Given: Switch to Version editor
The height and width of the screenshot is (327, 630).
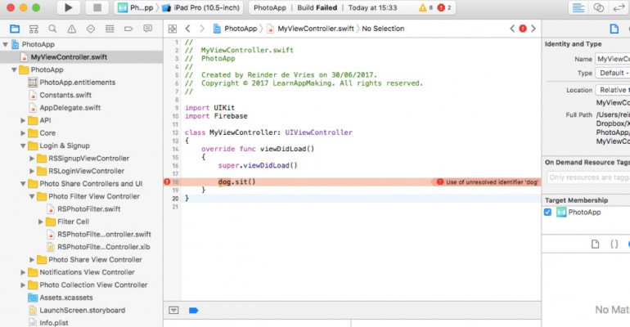Looking at the screenshot, I should [x=619, y=7].
